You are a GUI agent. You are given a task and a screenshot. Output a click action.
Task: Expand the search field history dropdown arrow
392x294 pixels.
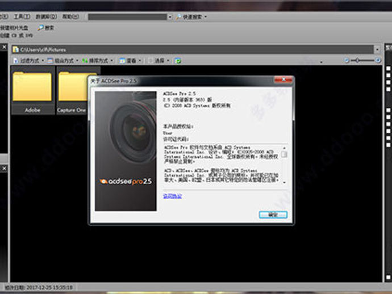(170, 17)
